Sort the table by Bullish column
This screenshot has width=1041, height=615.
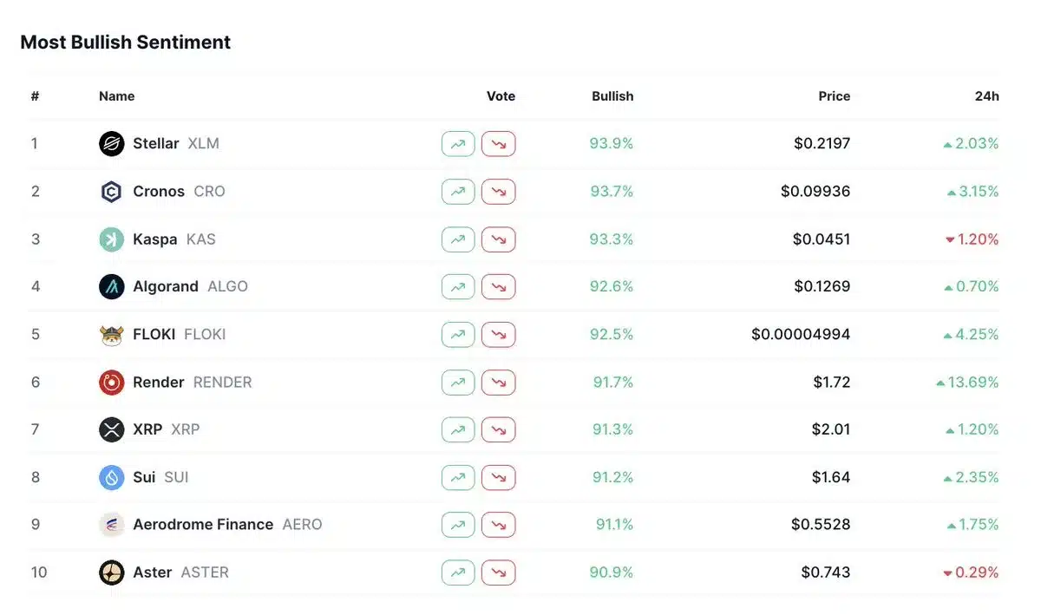[612, 96]
